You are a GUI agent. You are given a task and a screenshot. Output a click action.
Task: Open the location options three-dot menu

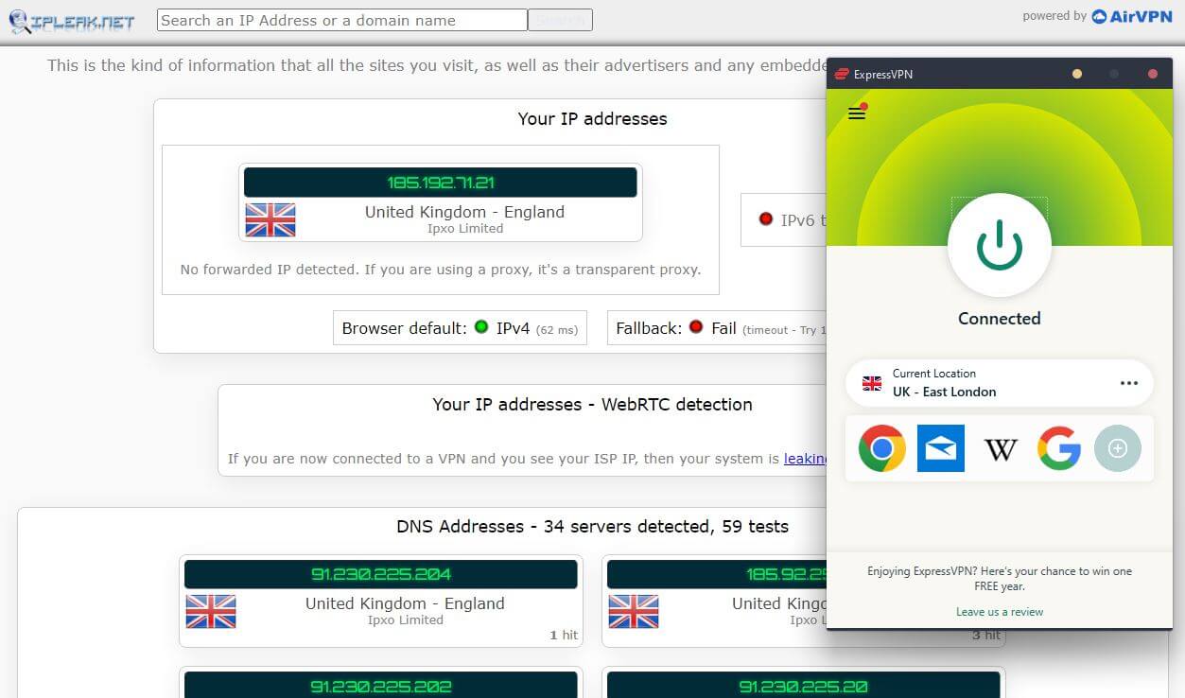point(1129,383)
